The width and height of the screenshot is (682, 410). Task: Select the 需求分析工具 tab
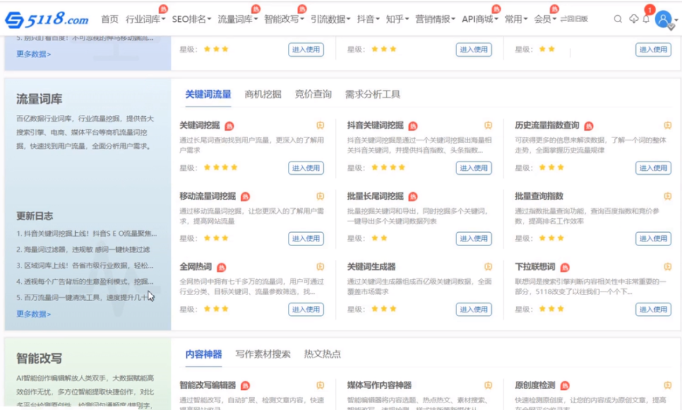(373, 94)
